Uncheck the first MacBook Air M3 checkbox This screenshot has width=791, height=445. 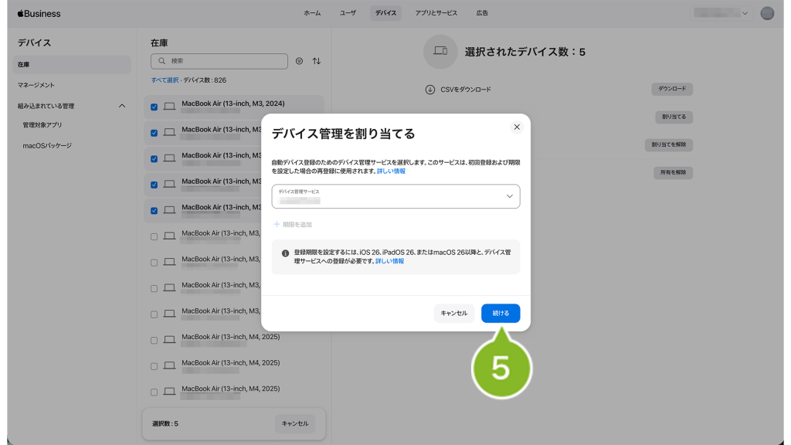click(x=154, y=107)
